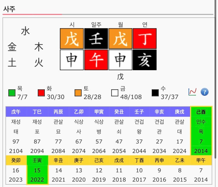Click the 인수 label under 己酉
Viewport: 218px width, 187px height.
[x=201, y=122]
